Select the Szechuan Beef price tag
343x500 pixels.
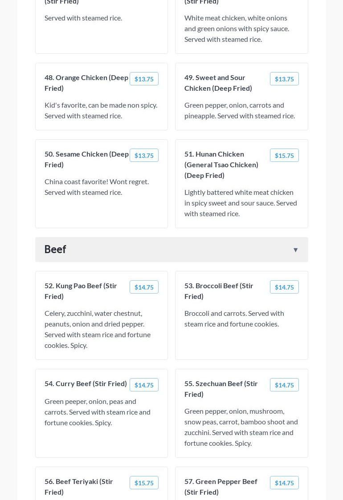click(x=284, y=385)
